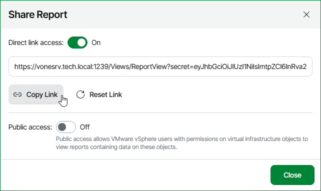Click the gray knob of Public access switch

62,127
